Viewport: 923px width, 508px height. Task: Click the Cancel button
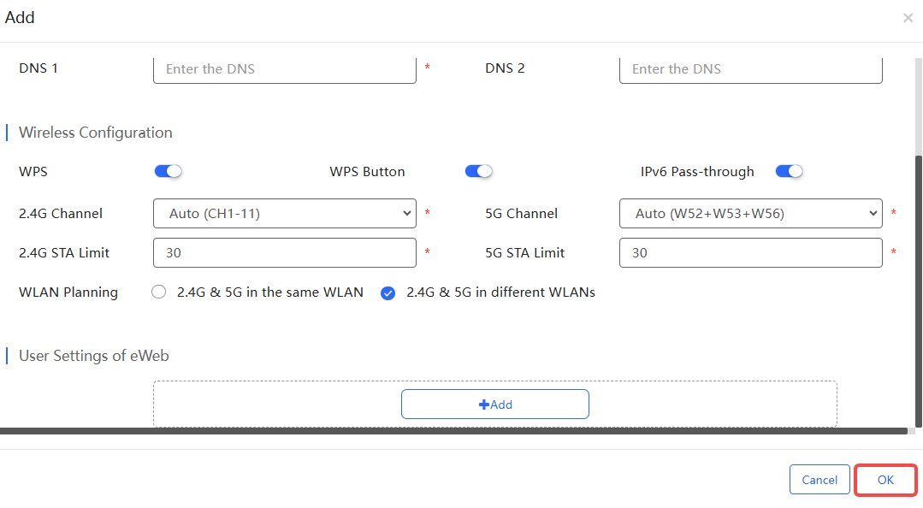819,480
